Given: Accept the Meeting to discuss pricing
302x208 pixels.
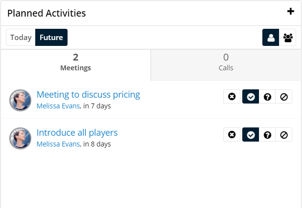Looking at the screenshot, I should tap(251, 96).
